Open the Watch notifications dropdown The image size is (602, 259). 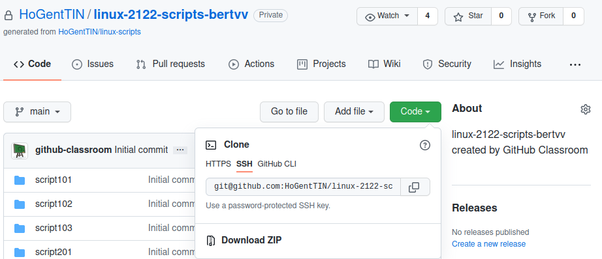(387, 16)
